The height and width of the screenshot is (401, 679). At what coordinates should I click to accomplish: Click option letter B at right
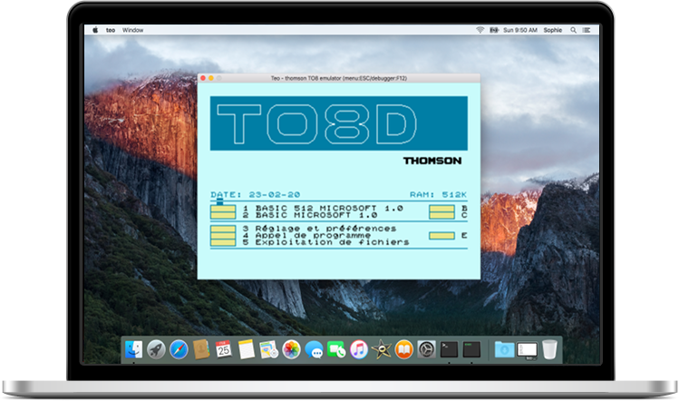coord(464,209)
